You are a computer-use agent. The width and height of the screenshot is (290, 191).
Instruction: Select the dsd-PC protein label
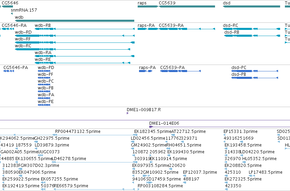(239, 68)
